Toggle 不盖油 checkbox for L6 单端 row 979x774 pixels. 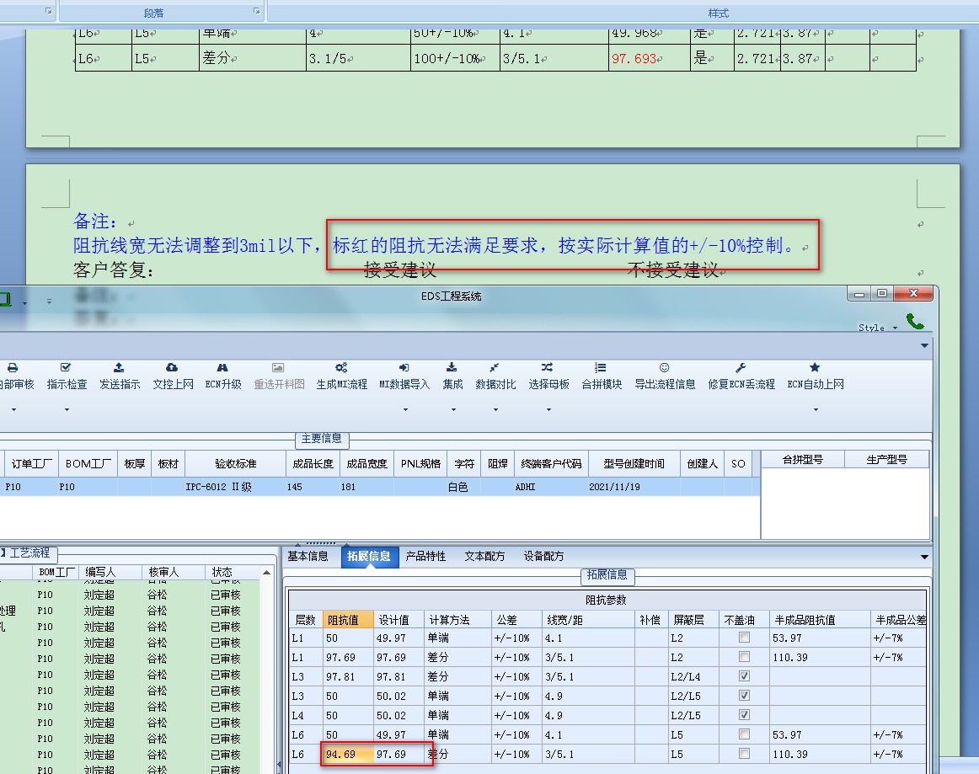744,734
